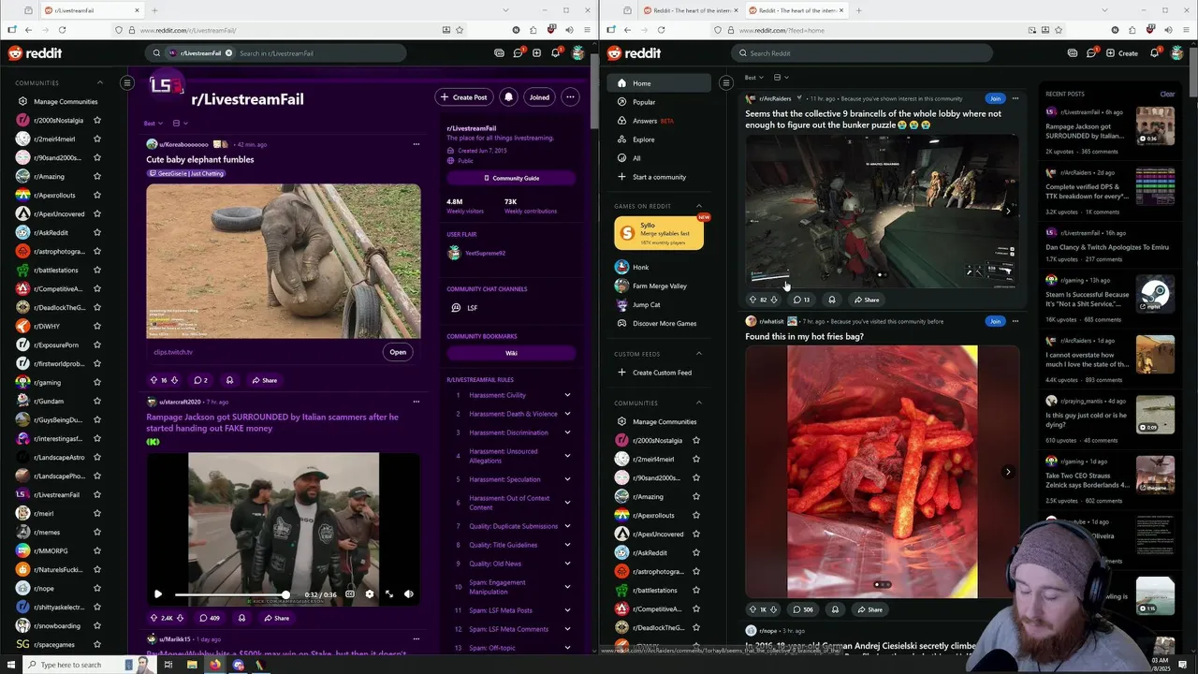Collapse Custom Feeds section
1198x674 pixels.
pos(698,354)
